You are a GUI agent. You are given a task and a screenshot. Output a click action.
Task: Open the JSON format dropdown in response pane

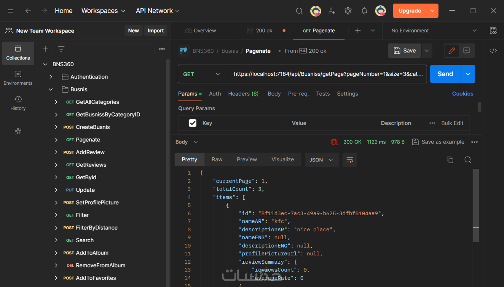(322, 160)
